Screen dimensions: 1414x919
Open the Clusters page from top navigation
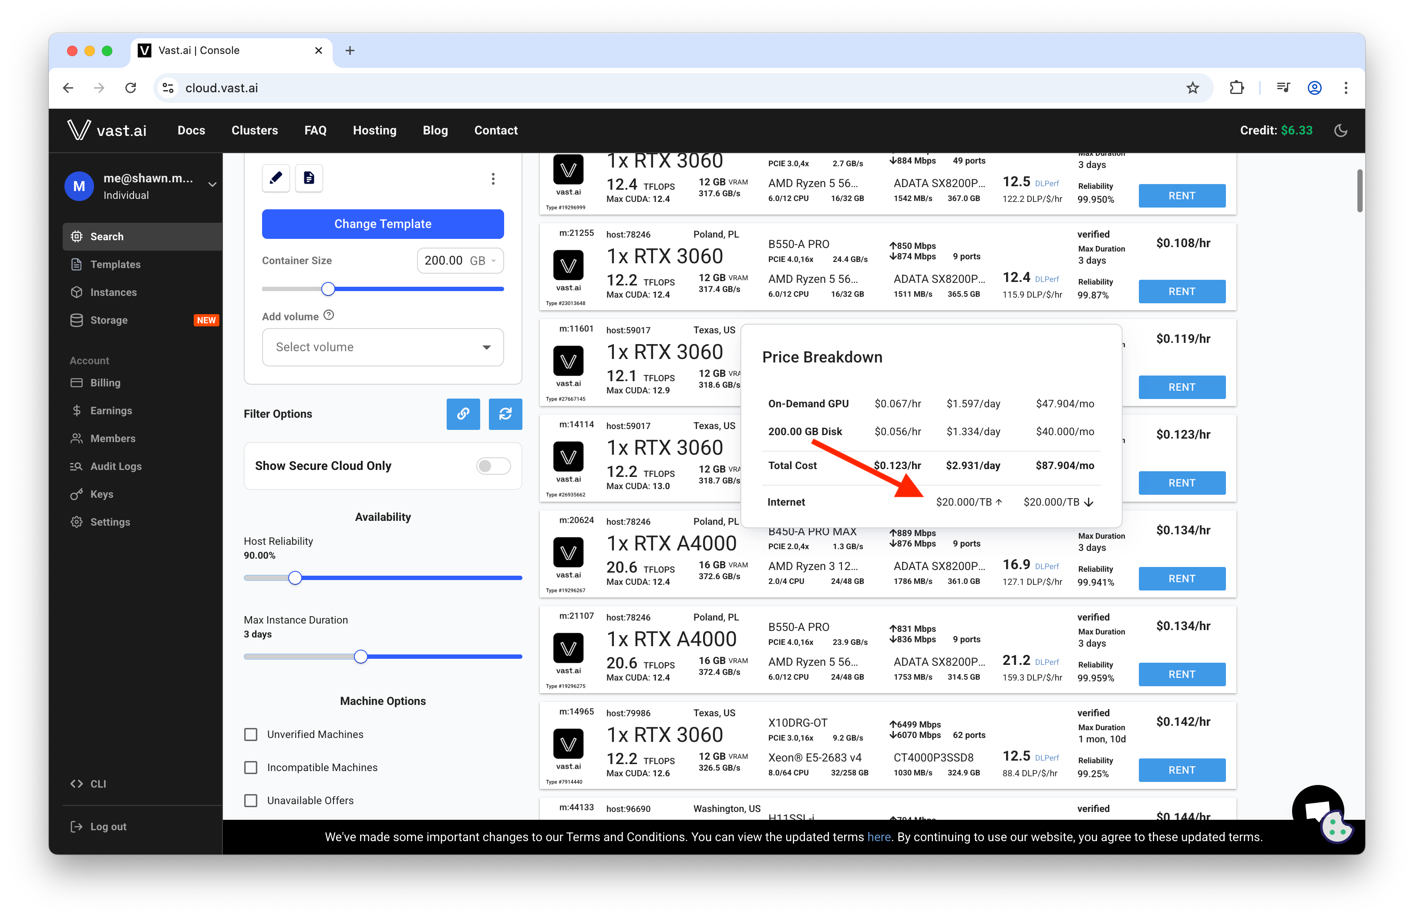click(255, 130)
